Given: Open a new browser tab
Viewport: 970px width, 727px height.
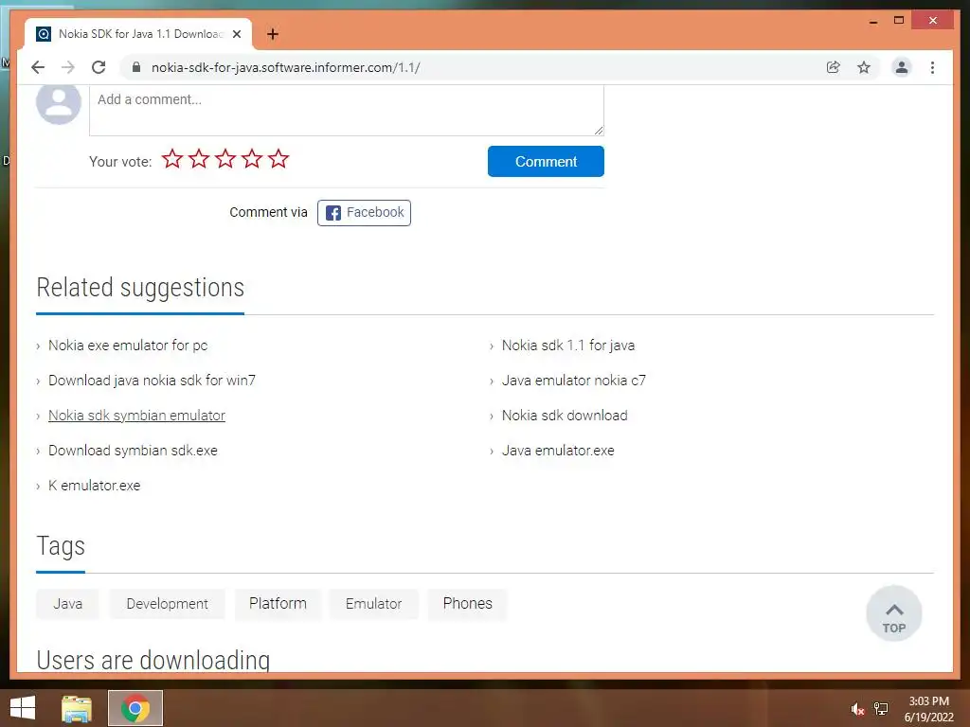Looking at the screenshot, I should click(x=273, y=34).
